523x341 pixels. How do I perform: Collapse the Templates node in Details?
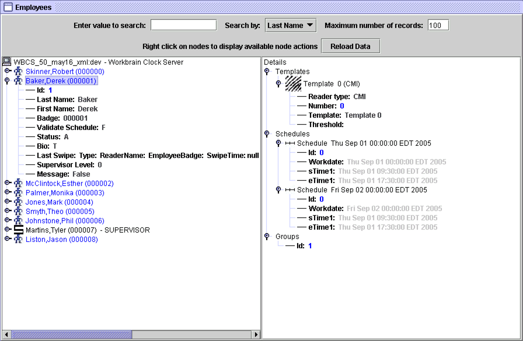(x=267, y=71)
